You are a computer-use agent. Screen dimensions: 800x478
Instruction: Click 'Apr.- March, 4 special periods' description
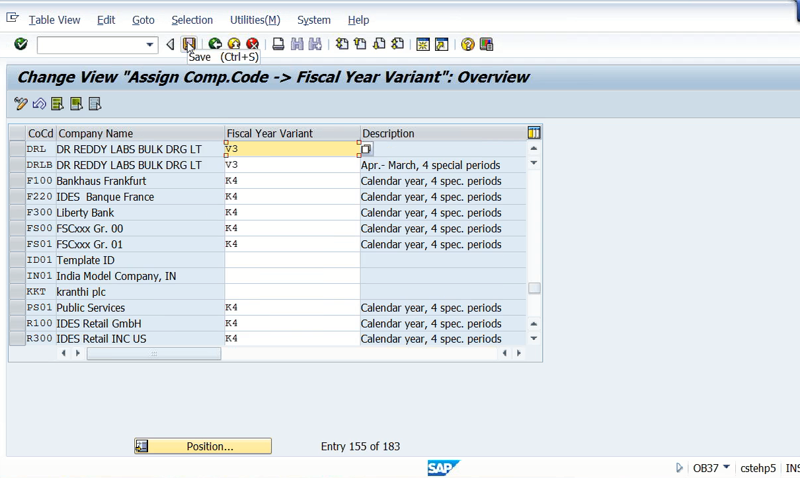(x=430, y=165)
